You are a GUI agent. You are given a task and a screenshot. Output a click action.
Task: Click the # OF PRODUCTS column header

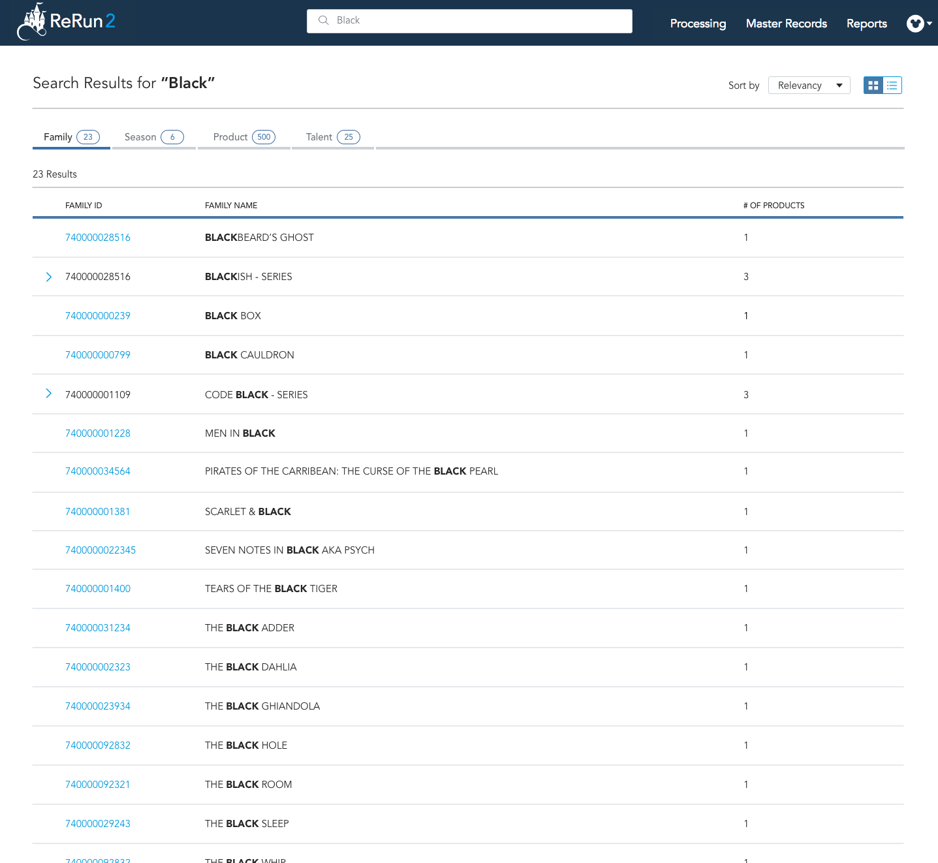(x=774, y=206)
